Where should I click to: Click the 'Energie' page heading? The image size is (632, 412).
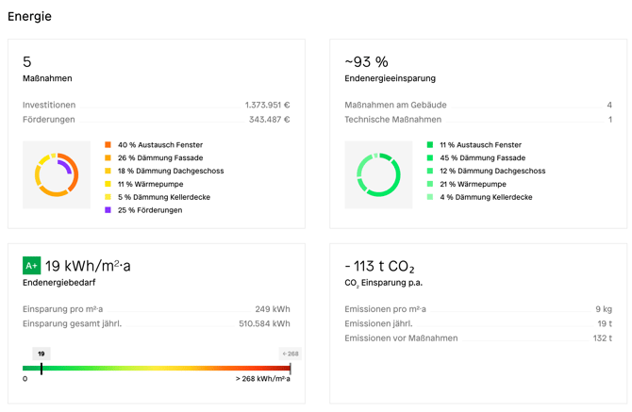30,16
